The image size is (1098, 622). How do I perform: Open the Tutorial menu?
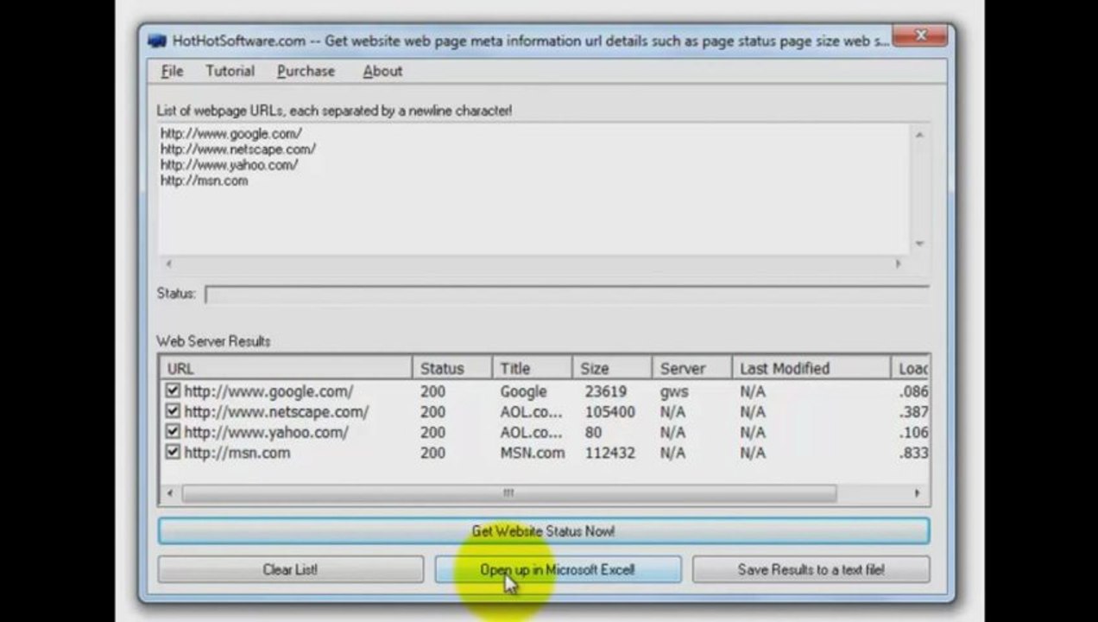pos(230,71)
